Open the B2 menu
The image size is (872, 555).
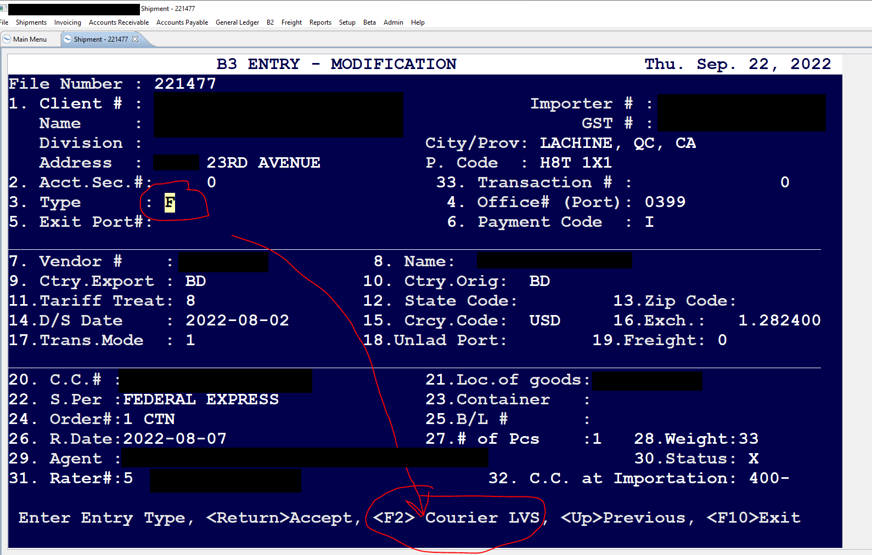(x=270, y=22)
